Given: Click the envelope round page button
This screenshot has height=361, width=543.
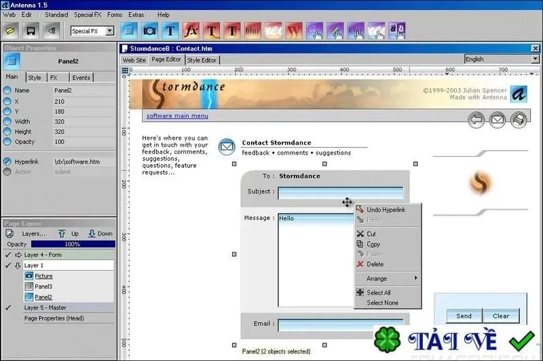Looking at the screenshot, I should point(498,119).
